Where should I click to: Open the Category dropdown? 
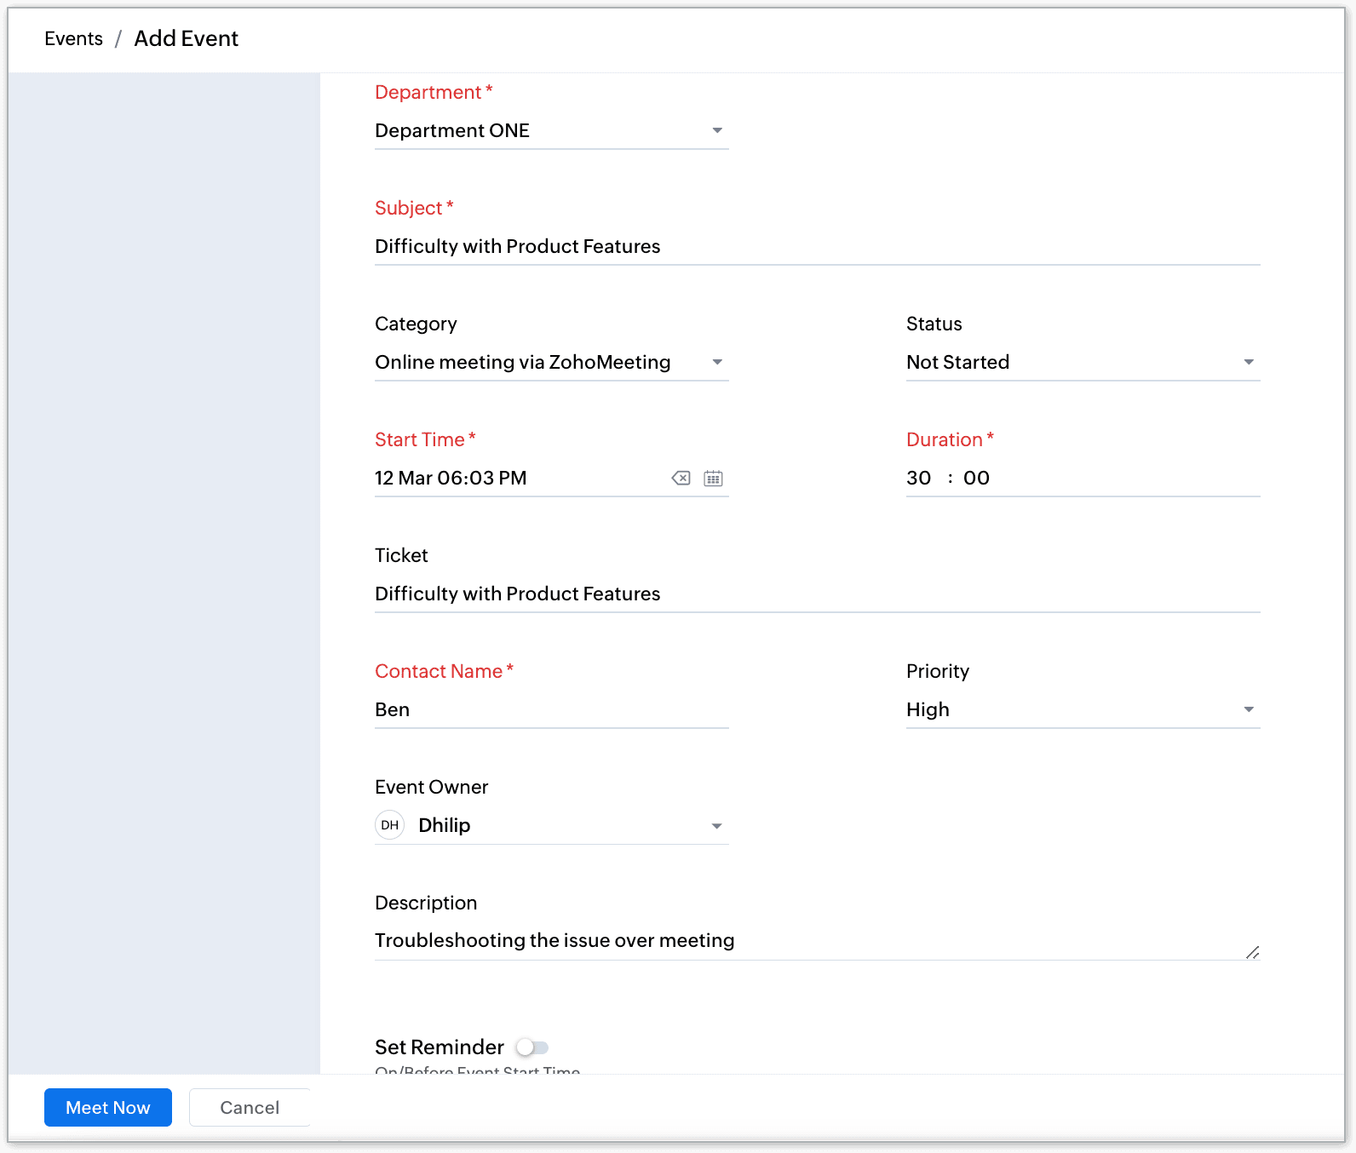click(717, 363)
